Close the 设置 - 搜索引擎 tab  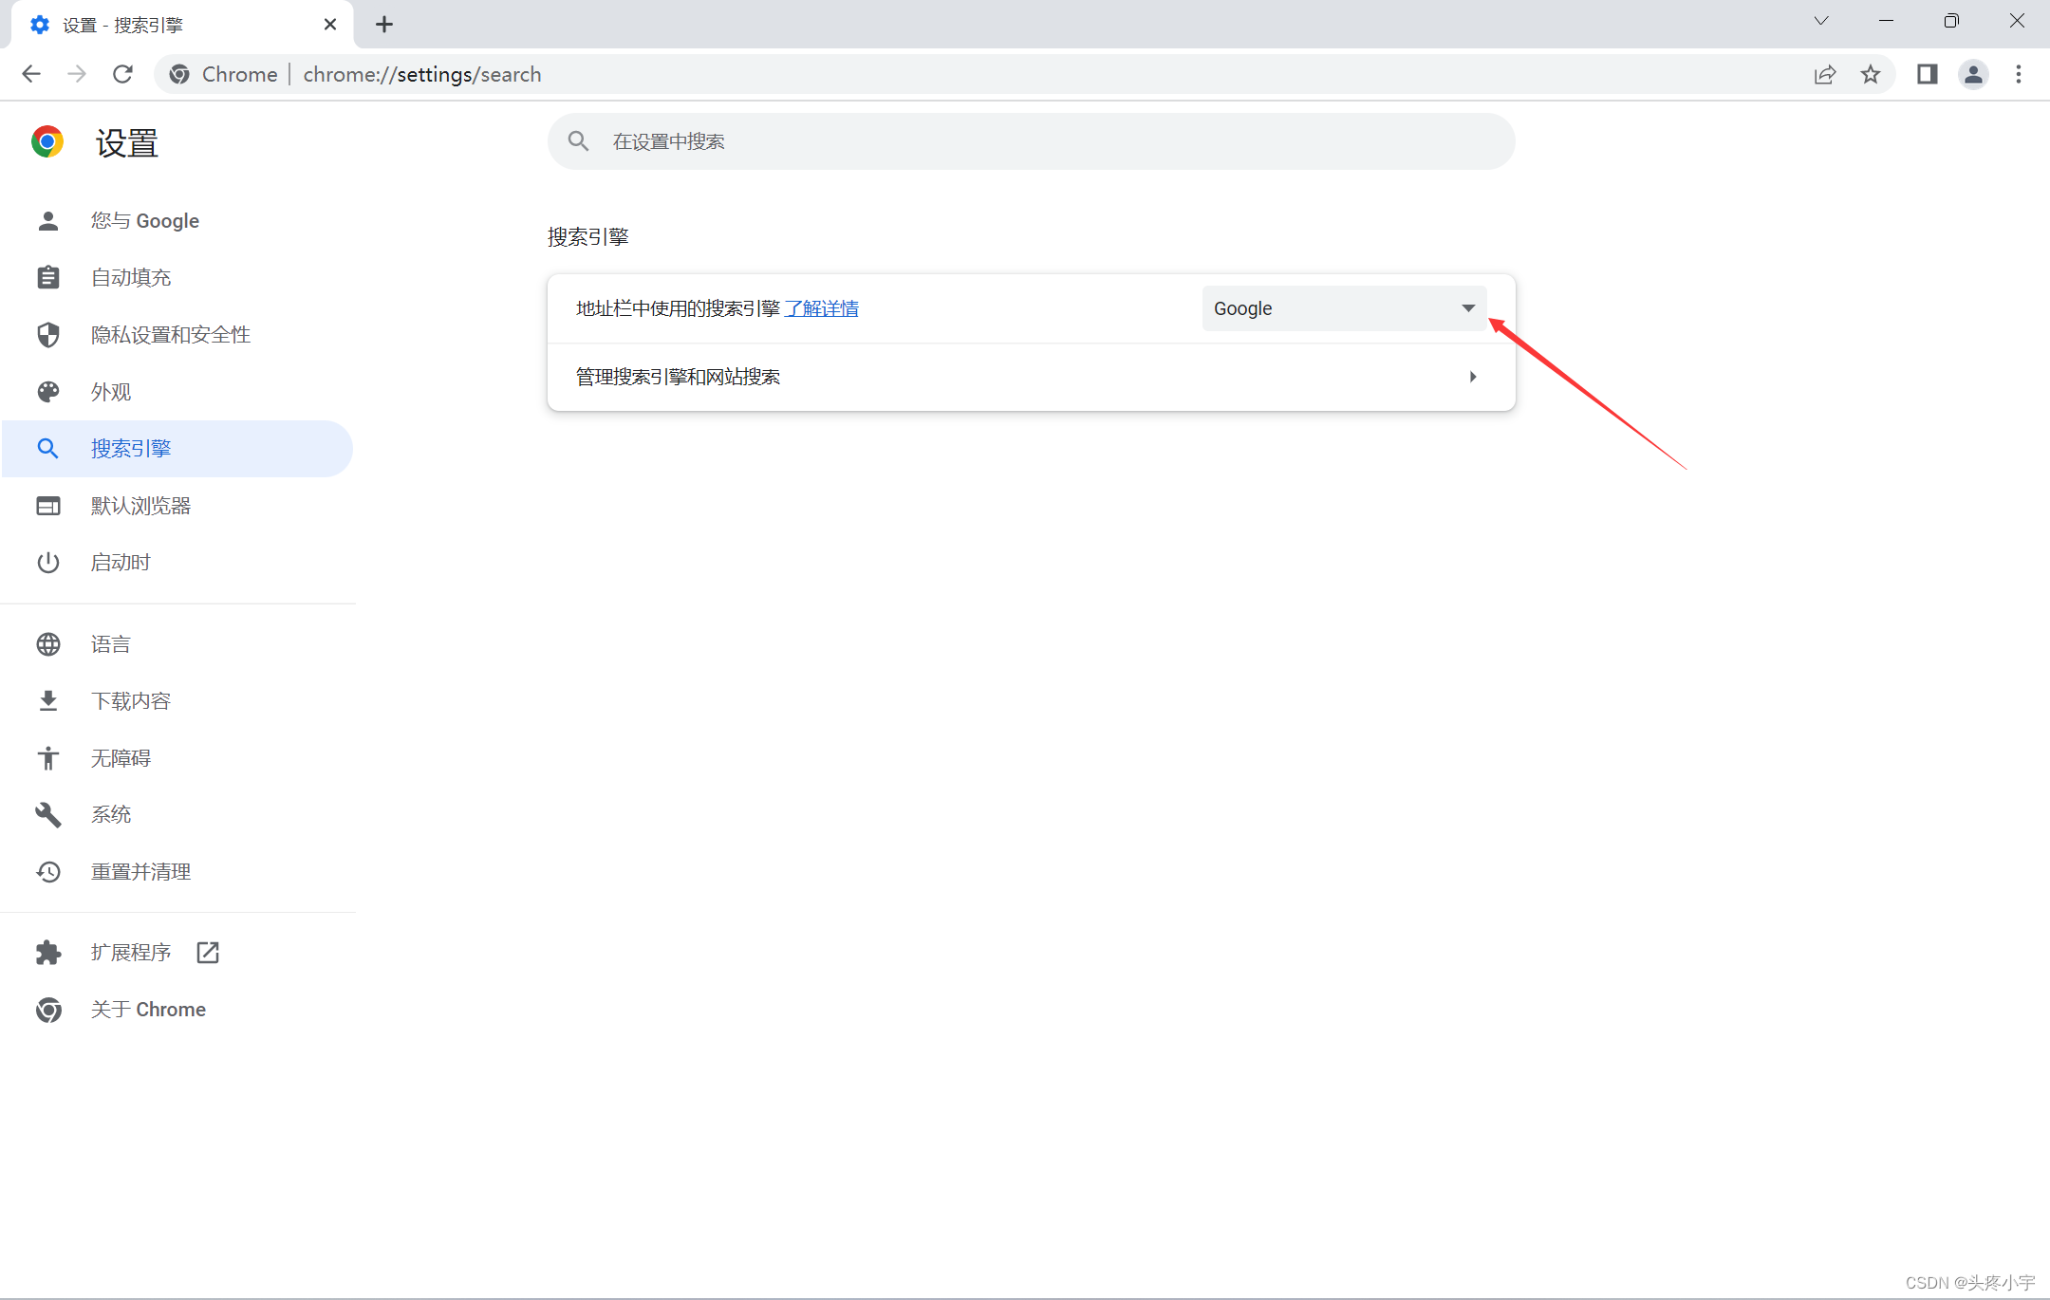(330, 25)
